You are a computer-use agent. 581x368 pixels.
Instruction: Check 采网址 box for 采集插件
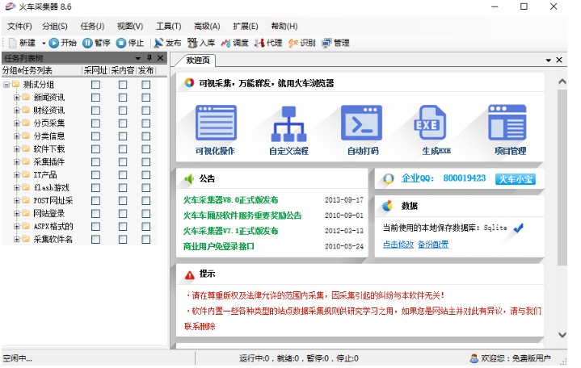tap(95, 161)
